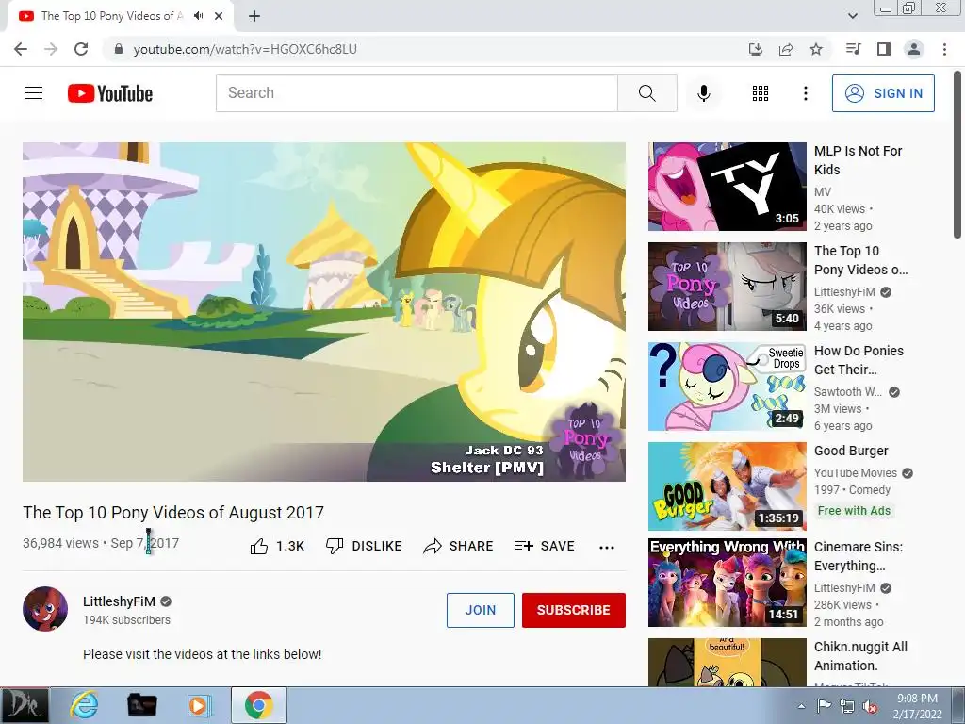
Task: Go to the YouTube home logo
Action: (x=110, y=93)
